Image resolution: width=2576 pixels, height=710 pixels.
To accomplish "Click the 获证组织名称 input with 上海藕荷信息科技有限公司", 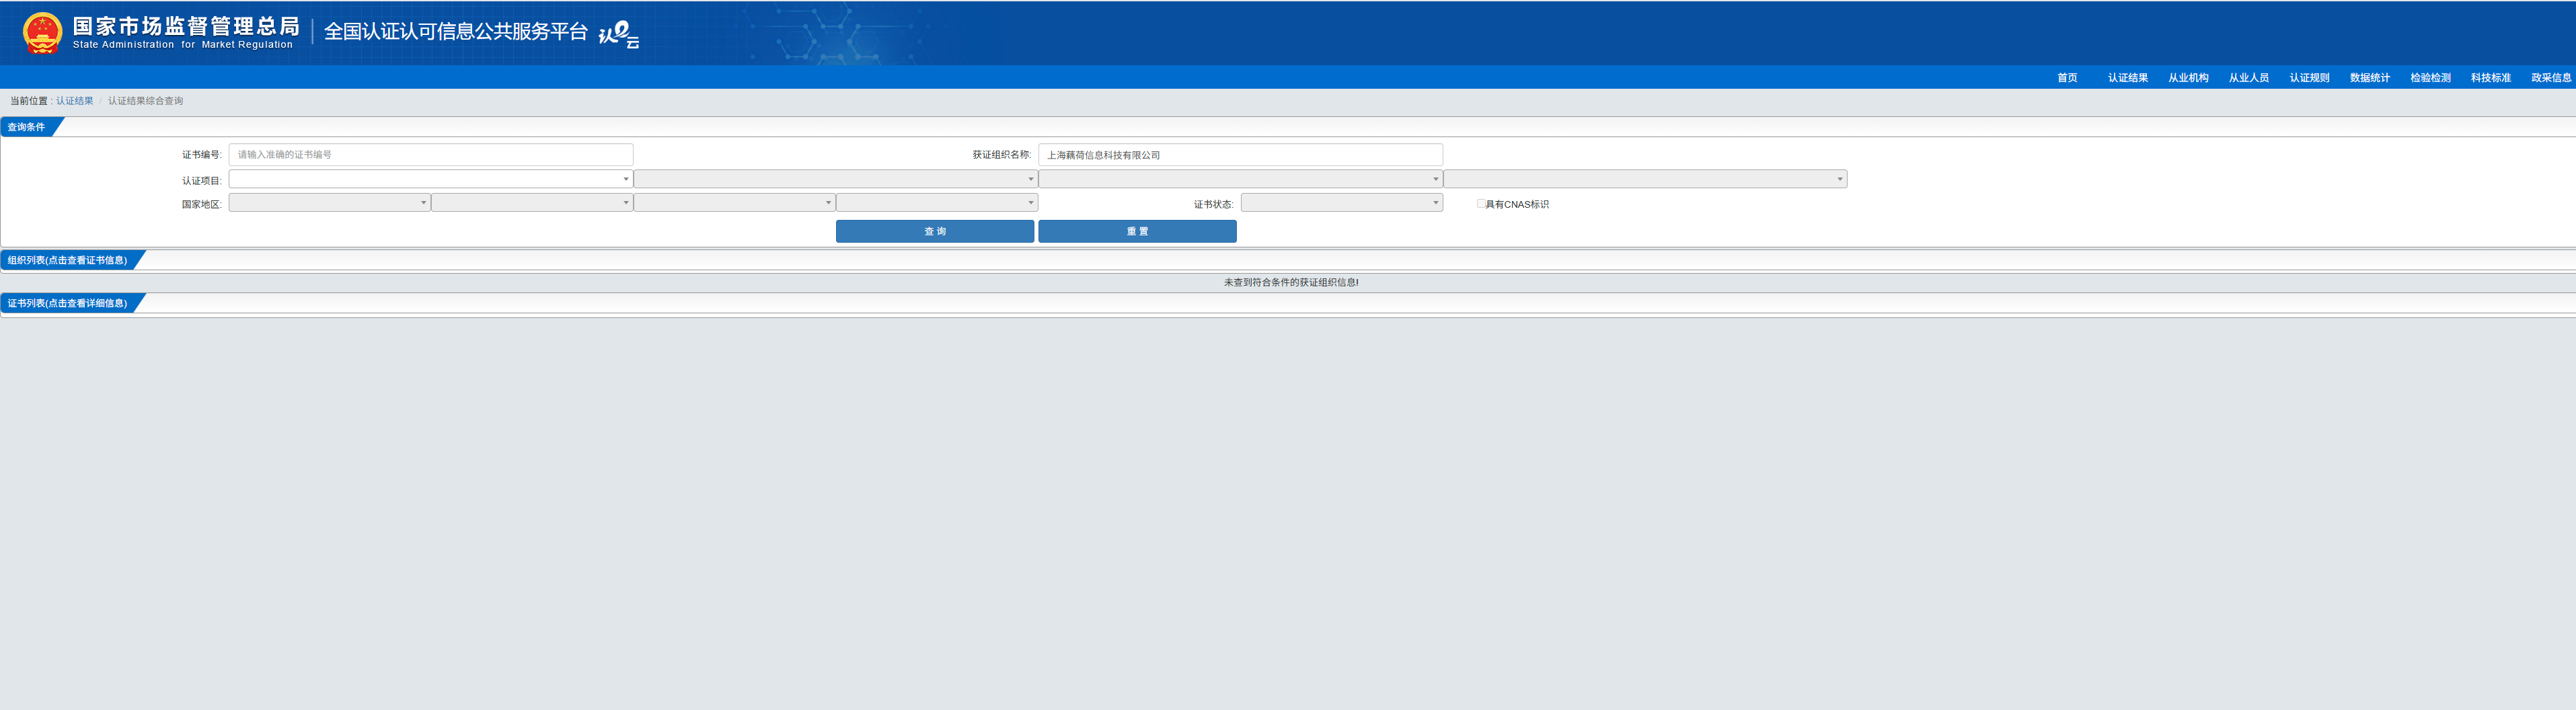I will click(x=1240, y=154).
